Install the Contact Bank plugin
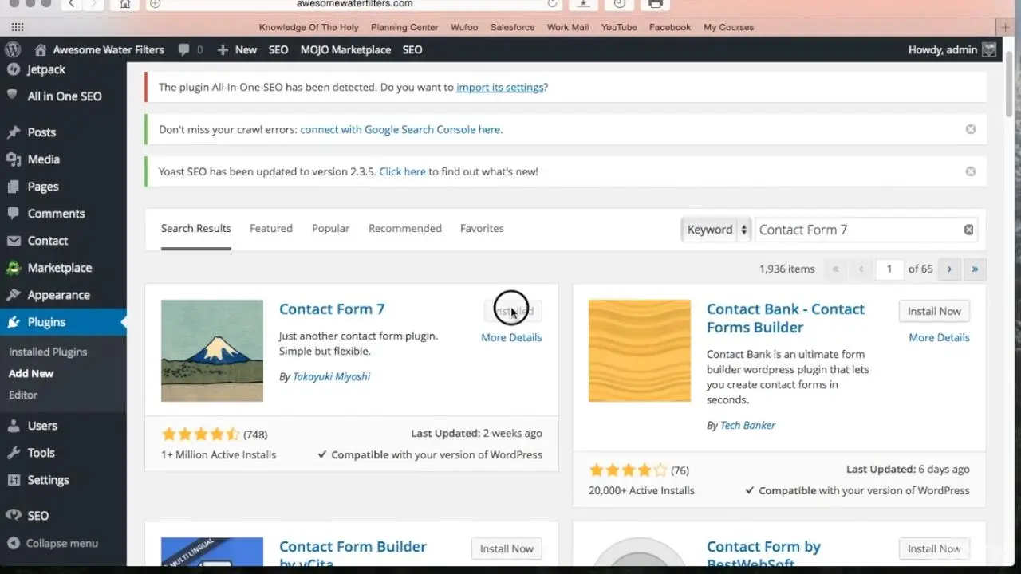This screenshot has width=1021, height=574. click(934, 311)
